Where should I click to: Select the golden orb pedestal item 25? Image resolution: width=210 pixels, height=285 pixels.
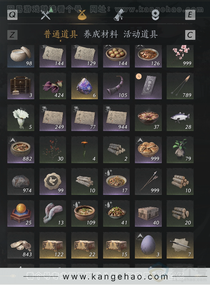21,213
